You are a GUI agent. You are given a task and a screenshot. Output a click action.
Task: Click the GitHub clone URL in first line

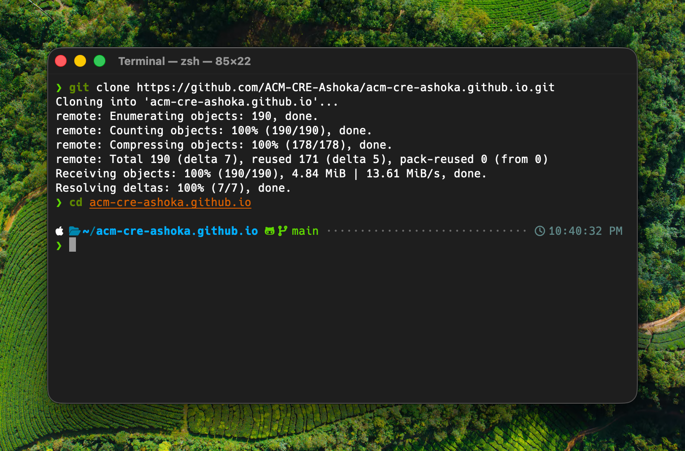(x=345, y=87)
